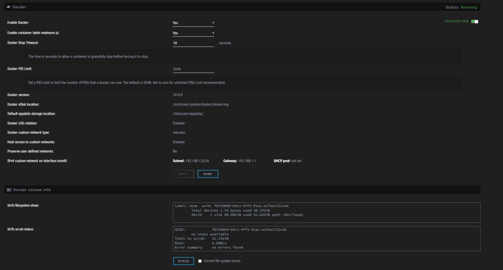Screen dimensions: 503x270
Task: Open the Enable container table readmore-js dropdown
Action: pyautogui.click(x=194, y=33)
